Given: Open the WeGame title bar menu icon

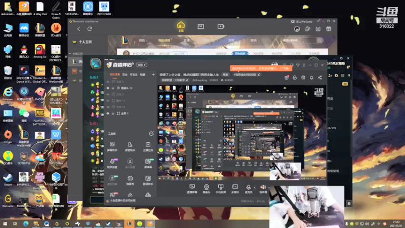Looking at the screenshot, I should [318, 21].
